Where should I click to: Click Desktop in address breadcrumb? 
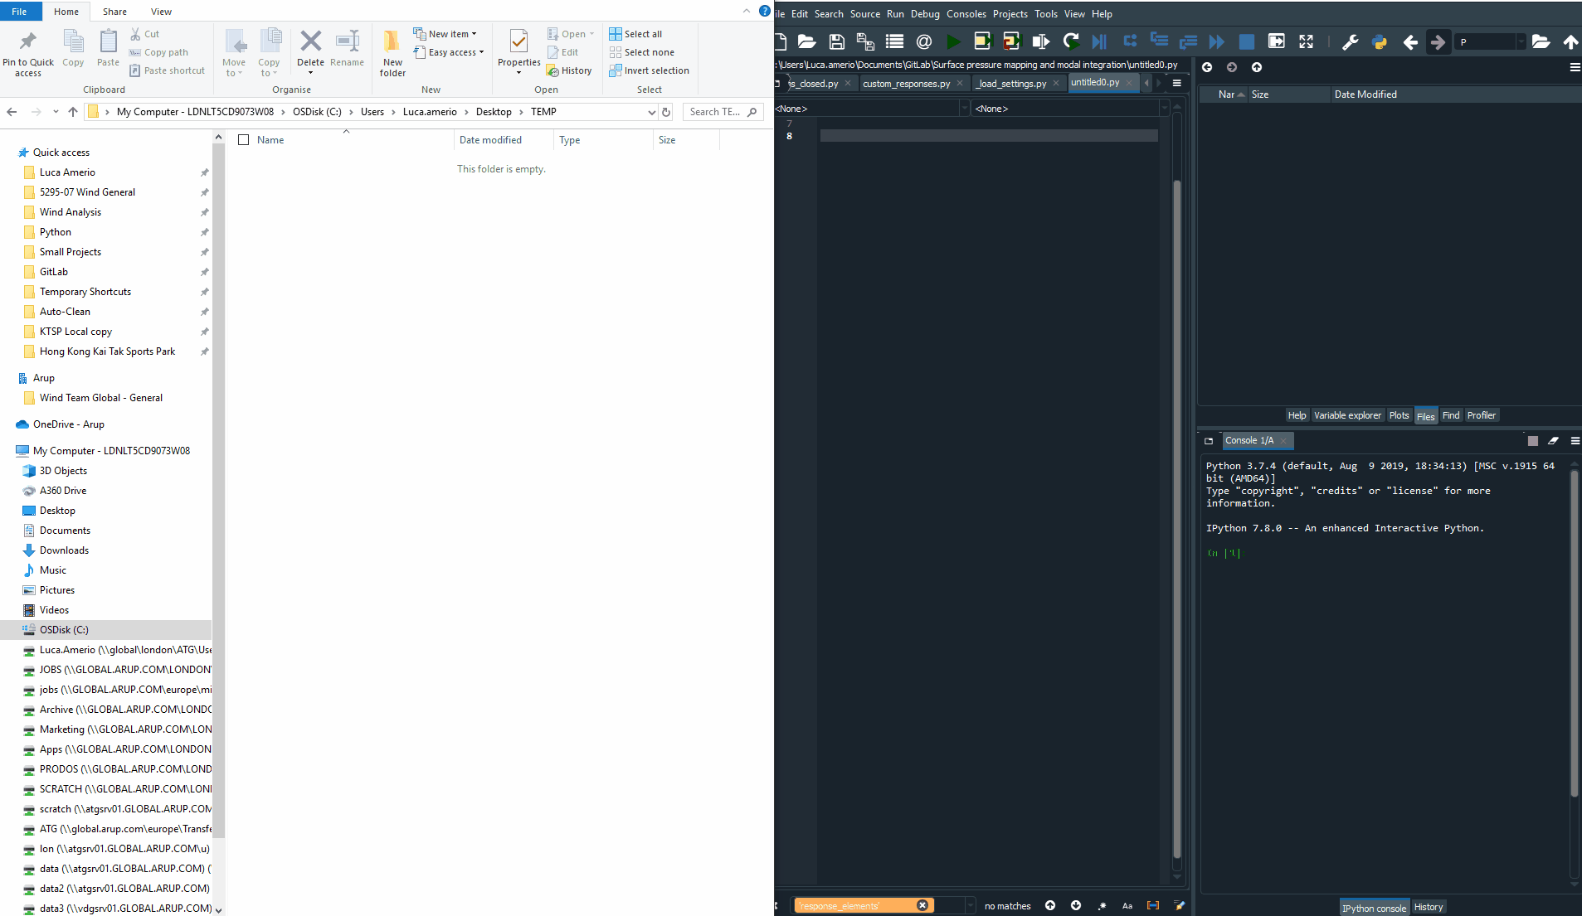tap(494, 112)
